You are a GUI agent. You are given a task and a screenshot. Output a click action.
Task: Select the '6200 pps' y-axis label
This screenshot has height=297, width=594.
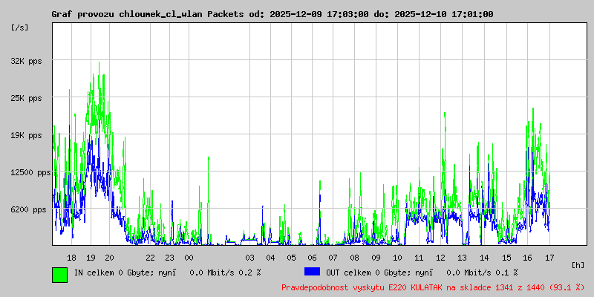click(x=28, y=209)
